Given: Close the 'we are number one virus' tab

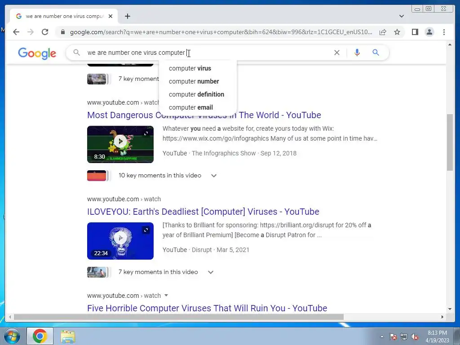Looking at the screenshot, I should click(111, 16).
